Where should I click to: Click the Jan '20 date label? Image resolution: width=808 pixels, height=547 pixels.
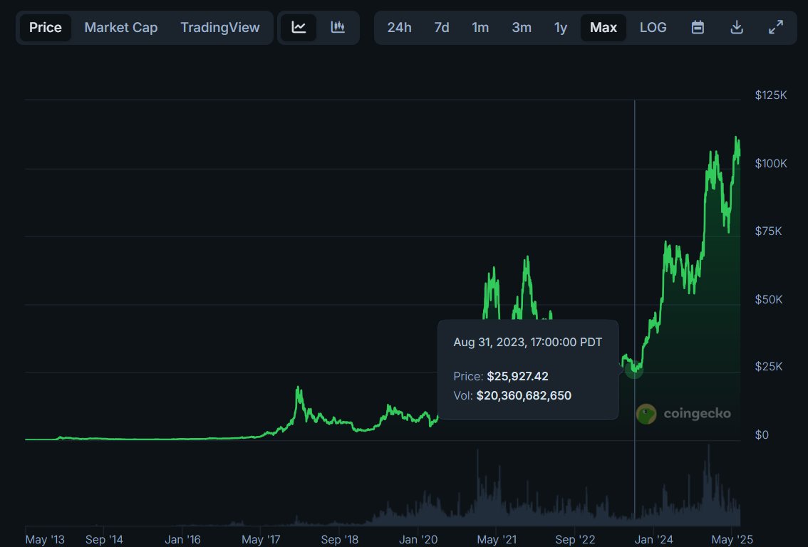tap(418, 539)
